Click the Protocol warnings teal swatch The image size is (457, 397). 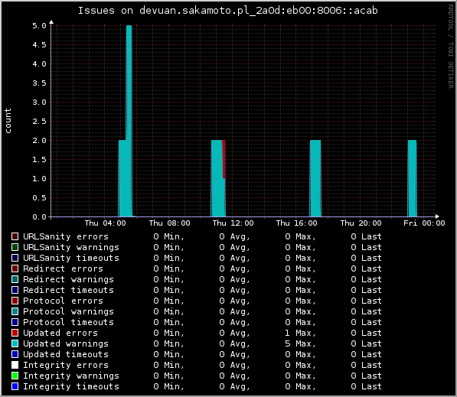click(x=15, y=311)
